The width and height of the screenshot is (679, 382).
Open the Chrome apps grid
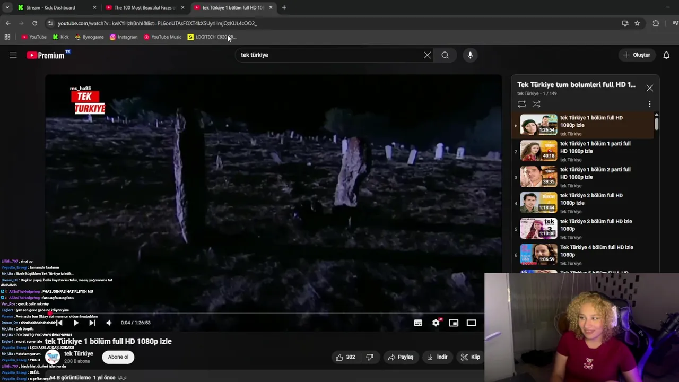pos(7,37)
